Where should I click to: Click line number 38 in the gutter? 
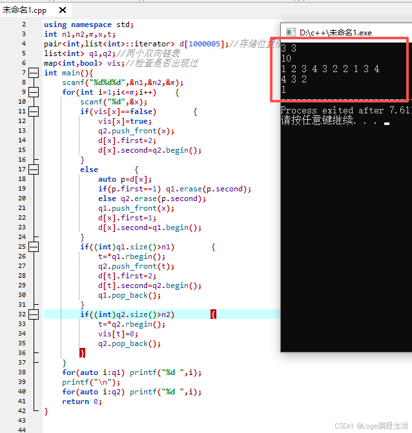22,372
